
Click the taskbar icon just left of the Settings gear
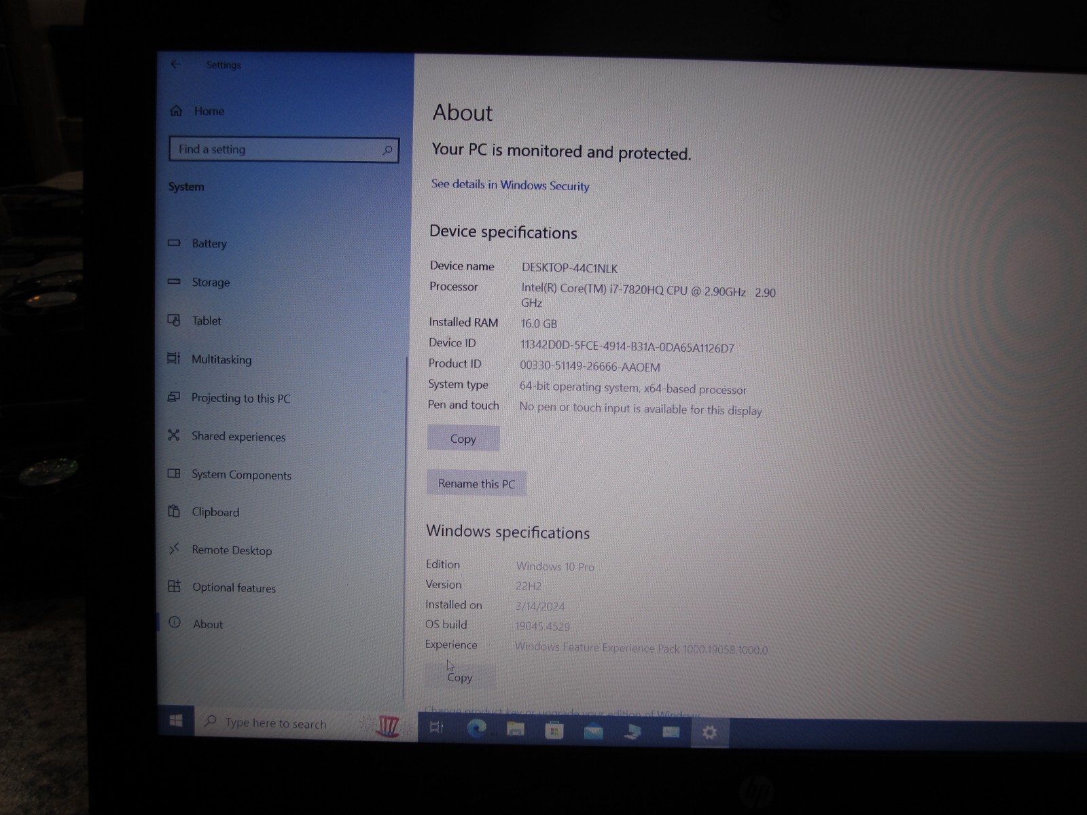[671, 732]
